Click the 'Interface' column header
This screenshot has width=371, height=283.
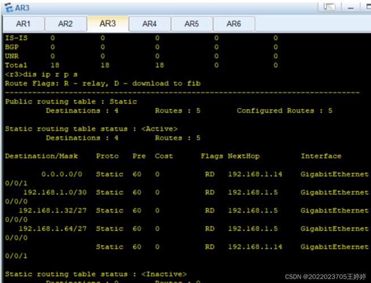[321, 156]
